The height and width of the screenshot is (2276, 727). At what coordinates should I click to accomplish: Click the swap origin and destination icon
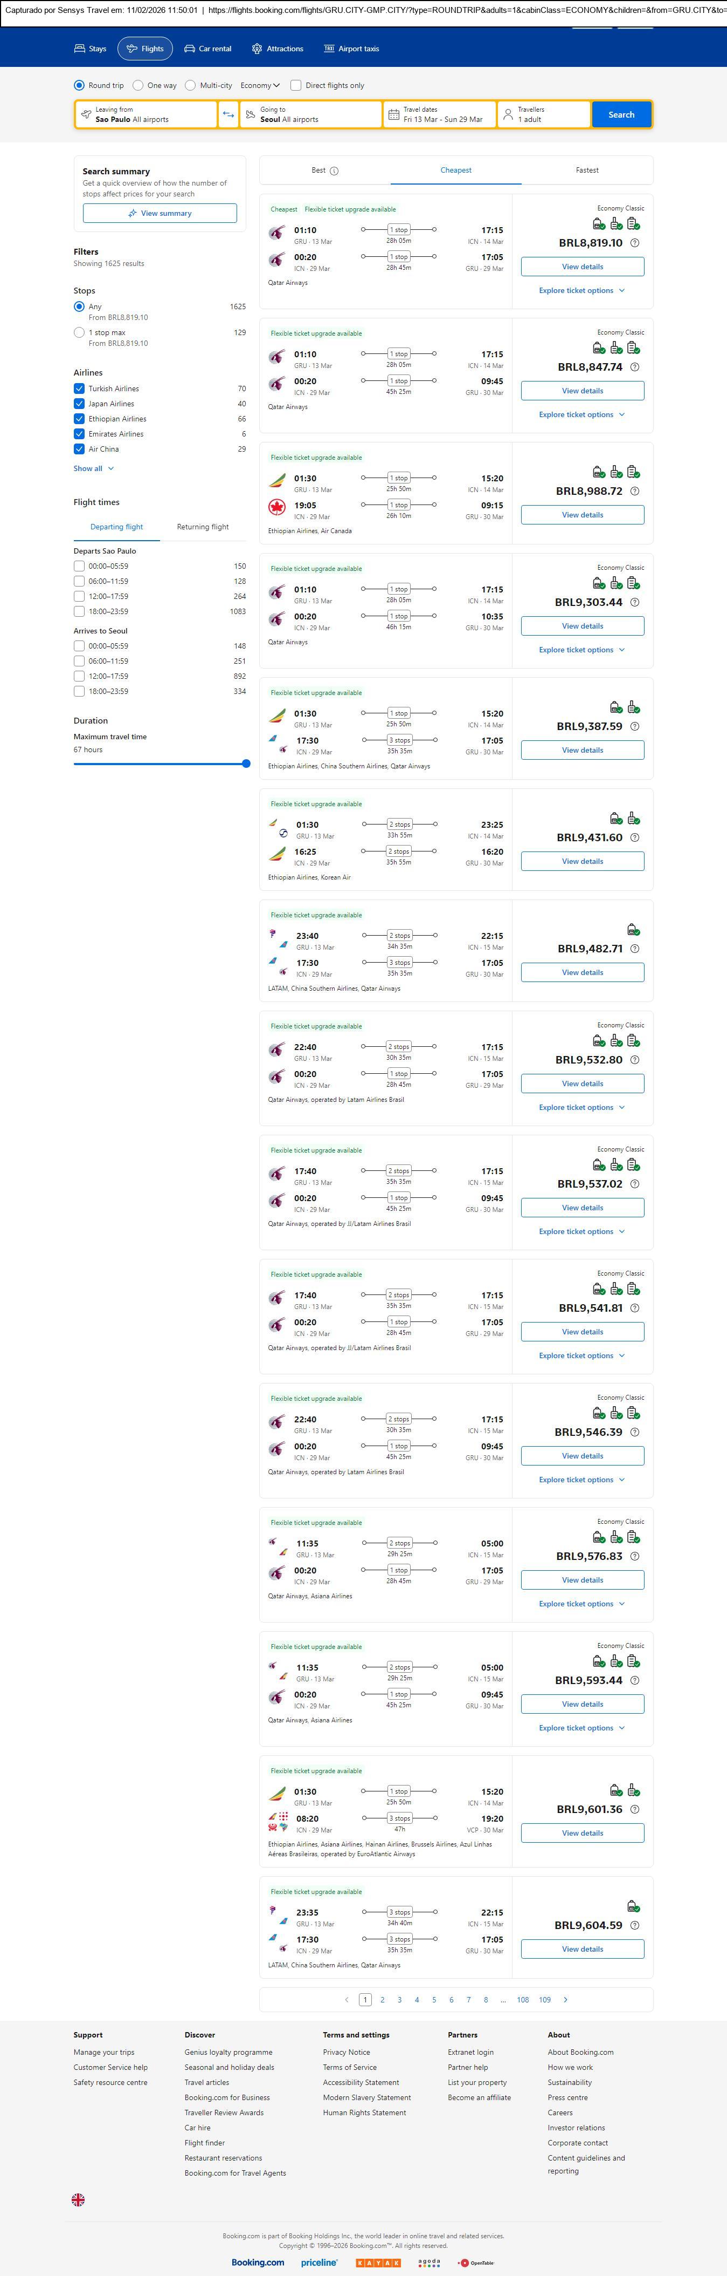(x=227, y=115)
